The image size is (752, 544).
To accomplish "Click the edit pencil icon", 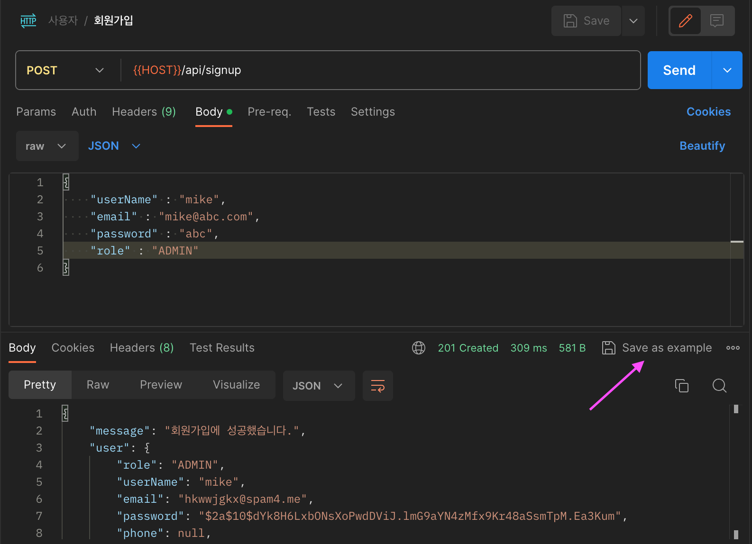I will point(685,21).
